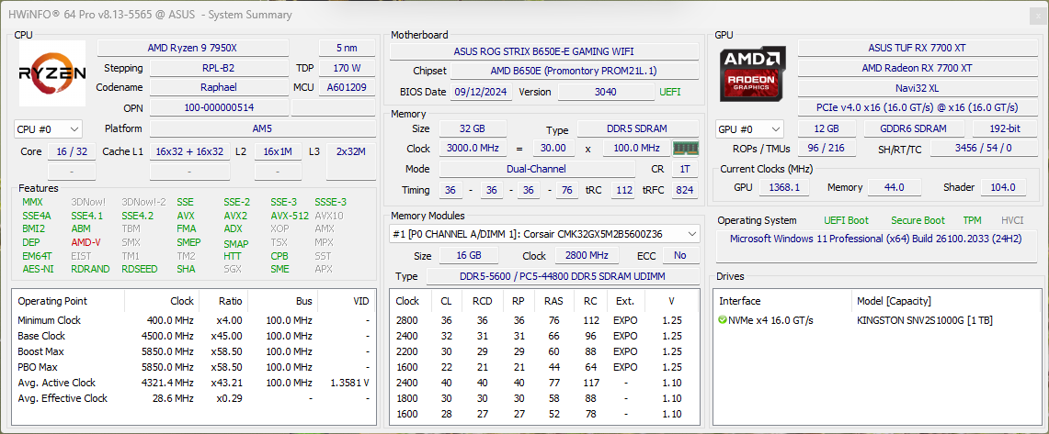Click the AMD Ryzen 9 7950X name field
Viewport: 1049px width, 434px height.
pyautogui.click(x=193, y=48)
